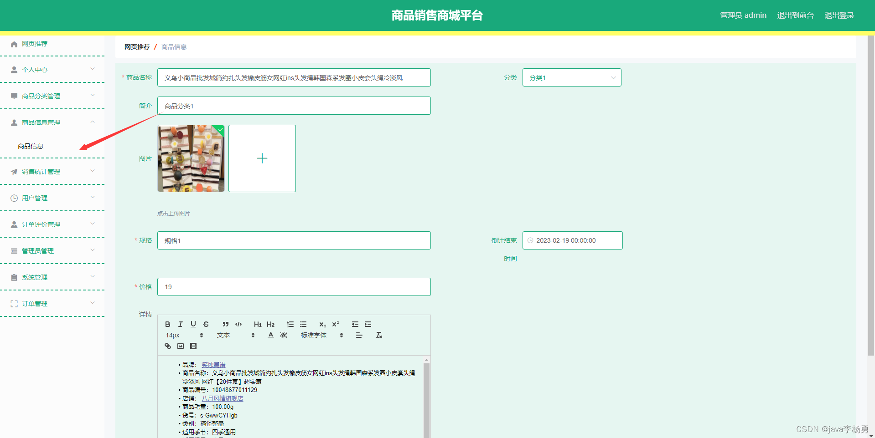The width and height of the screenshot is (875, 438).
Task: Open the 网页推荐 sidebar menu item
Action: tap(52, 44)
